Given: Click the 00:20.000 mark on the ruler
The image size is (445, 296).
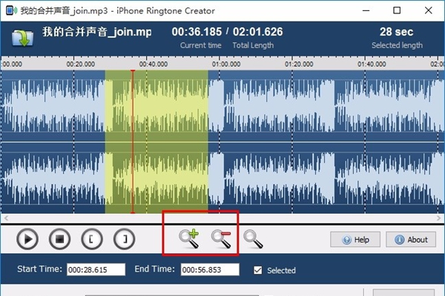Looking at the screenshot, I should pos(81,64).
